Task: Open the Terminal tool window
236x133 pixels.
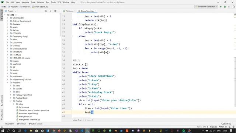Action: click(21, 124)
